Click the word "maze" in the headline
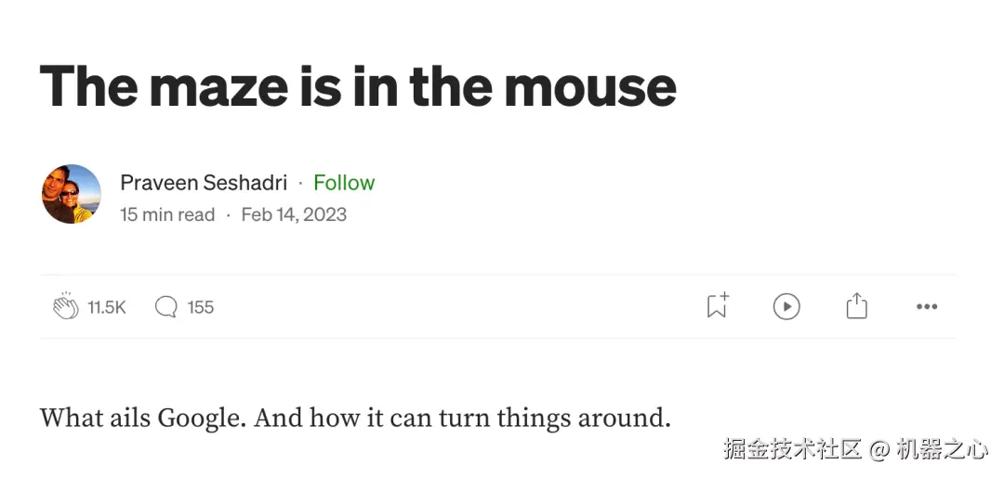The width and height of the screenshot is (1004, 477). coord(218,86)
